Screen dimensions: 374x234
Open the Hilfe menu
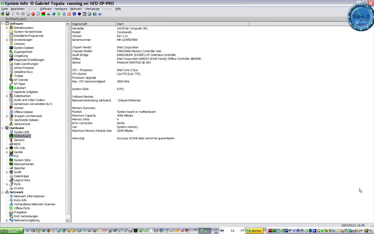click(118, 9)
